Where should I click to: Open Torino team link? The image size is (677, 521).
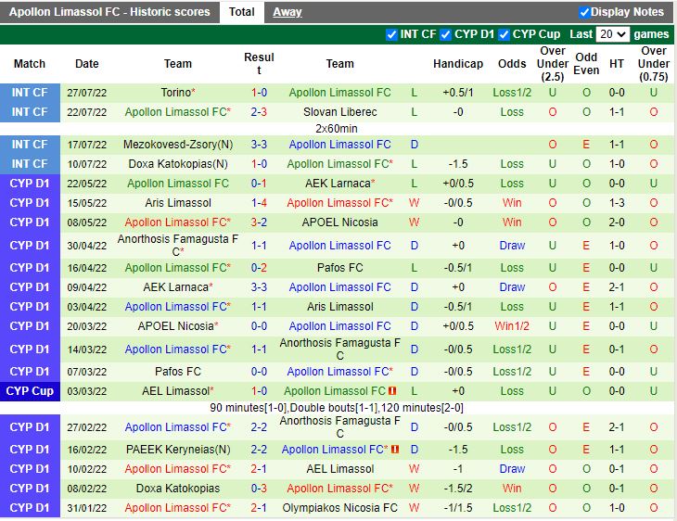[175, 93]
